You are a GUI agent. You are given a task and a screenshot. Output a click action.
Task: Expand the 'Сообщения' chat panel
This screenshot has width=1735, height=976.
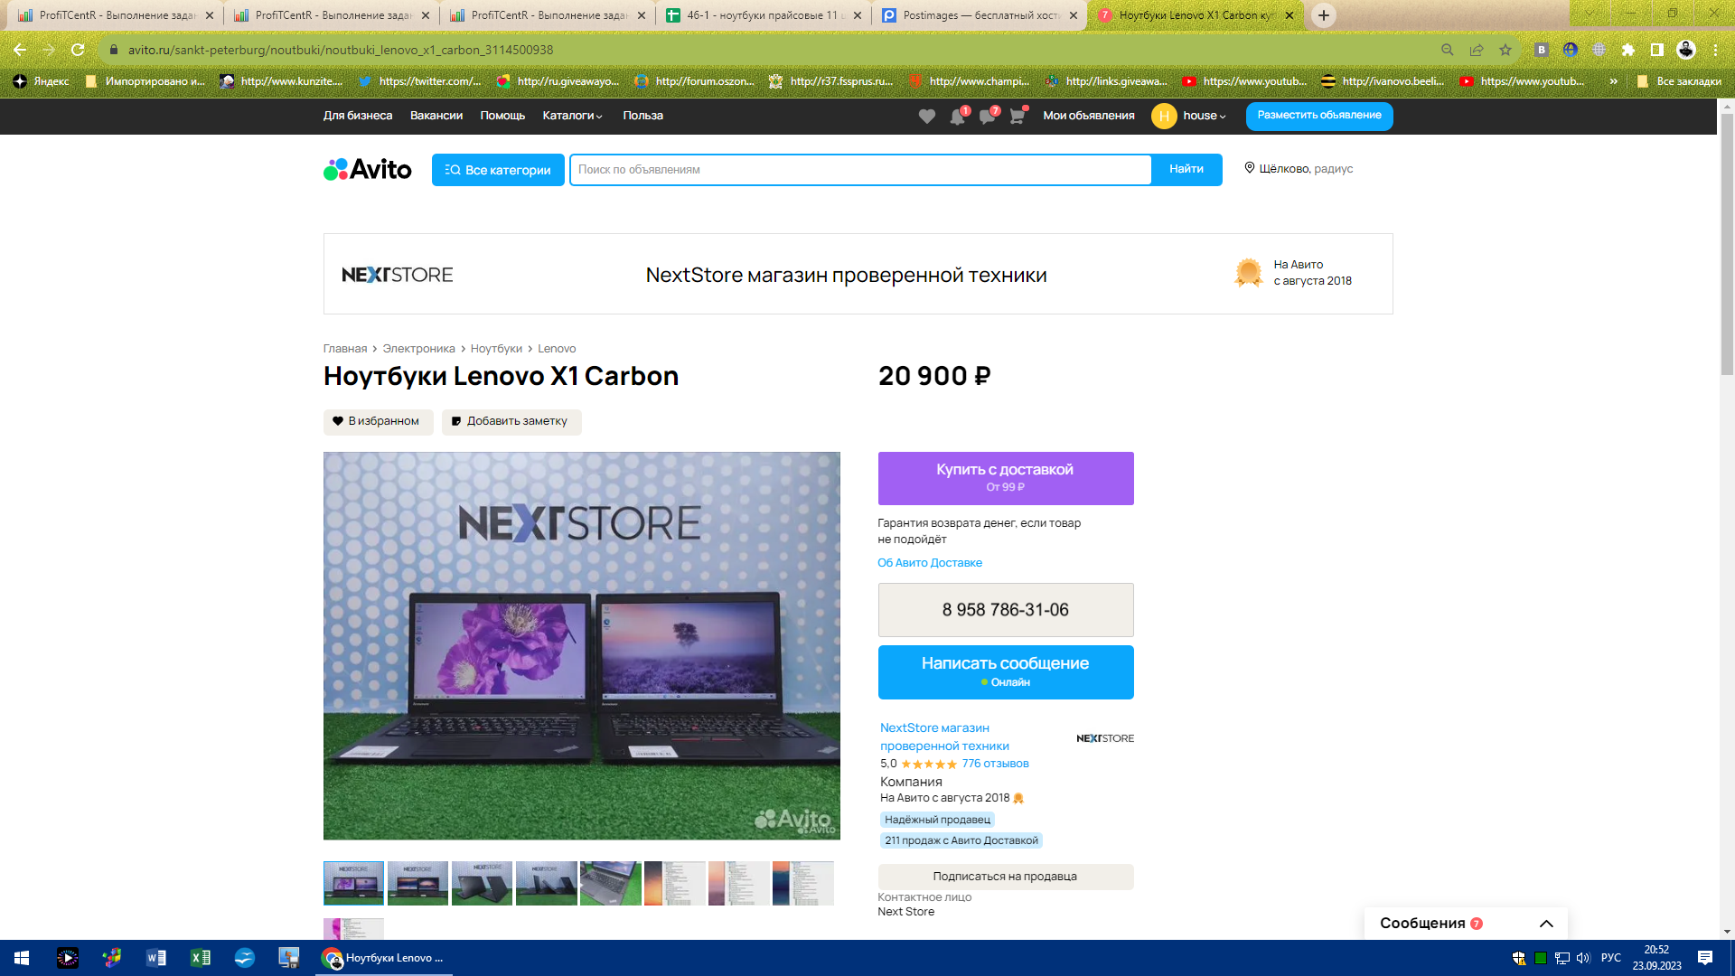pos(1546,924)
